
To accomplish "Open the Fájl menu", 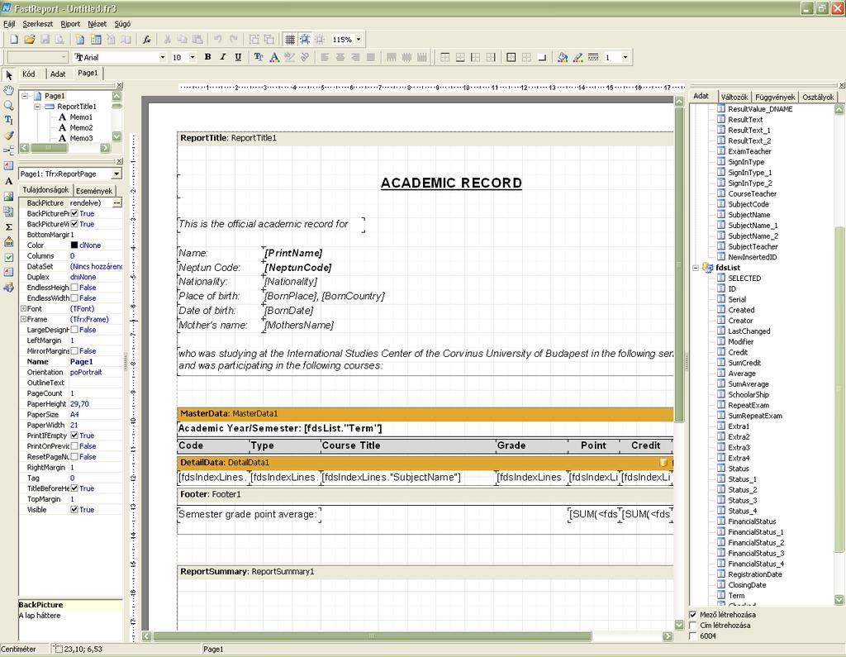I will point(9,24).
